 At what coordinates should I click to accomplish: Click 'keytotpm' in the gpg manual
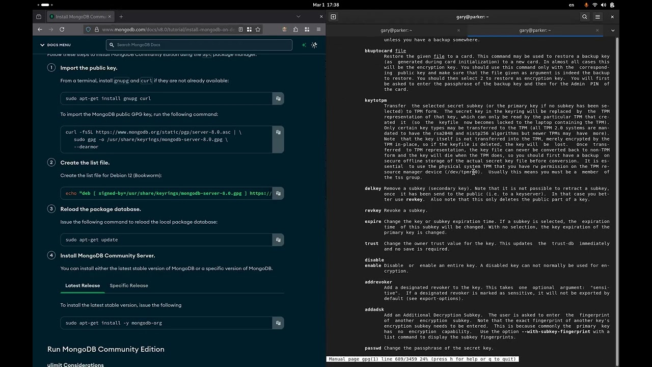tap(376, 100)
